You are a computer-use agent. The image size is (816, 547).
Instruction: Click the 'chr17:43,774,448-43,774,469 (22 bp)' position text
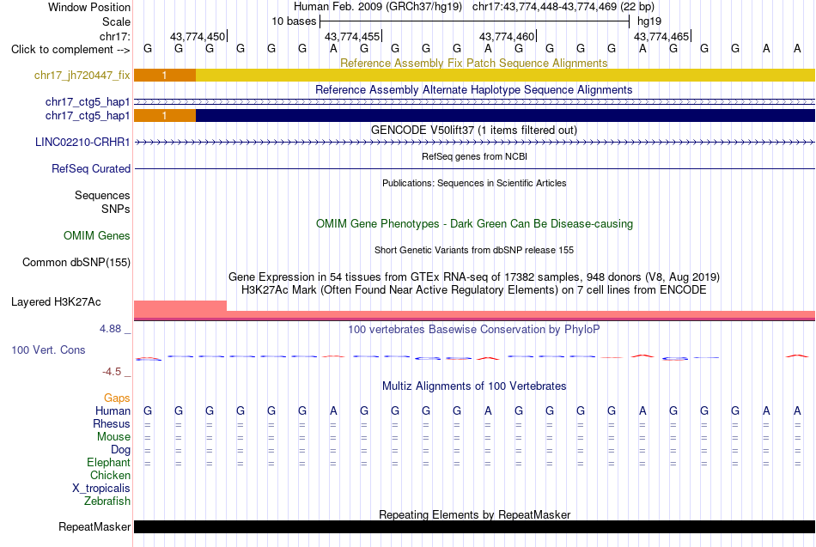(563, 7)
